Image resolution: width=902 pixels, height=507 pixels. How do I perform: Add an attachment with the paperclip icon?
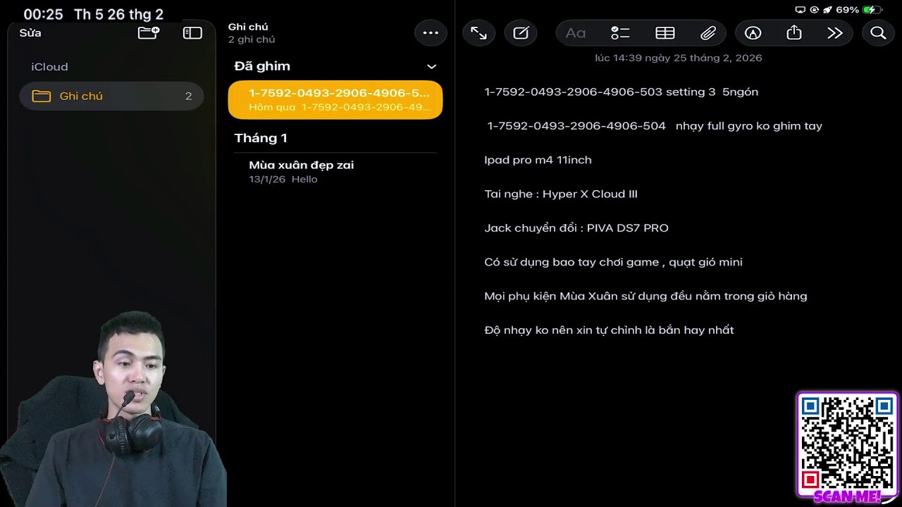coord(708,33)
